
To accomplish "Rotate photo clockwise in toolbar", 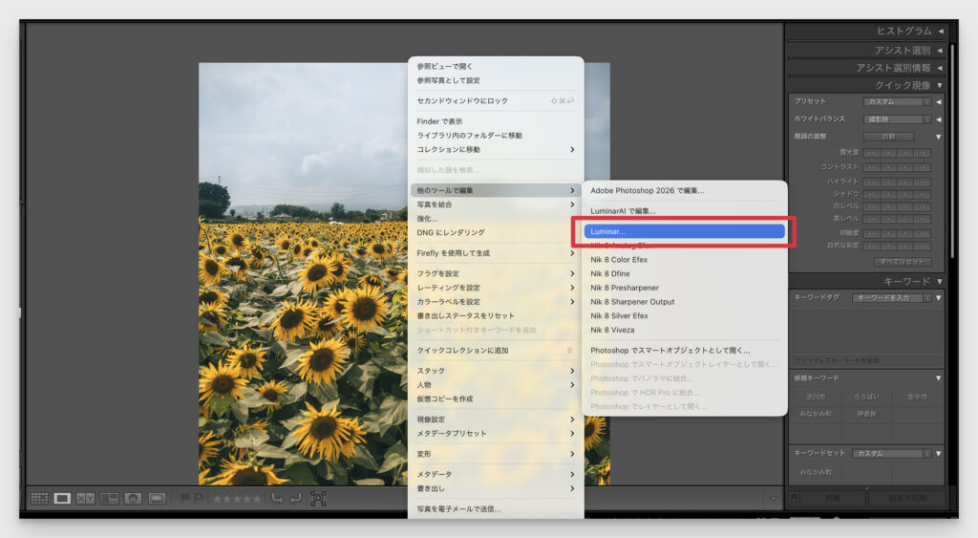I will pyautogui.click(x=296, y=498).
